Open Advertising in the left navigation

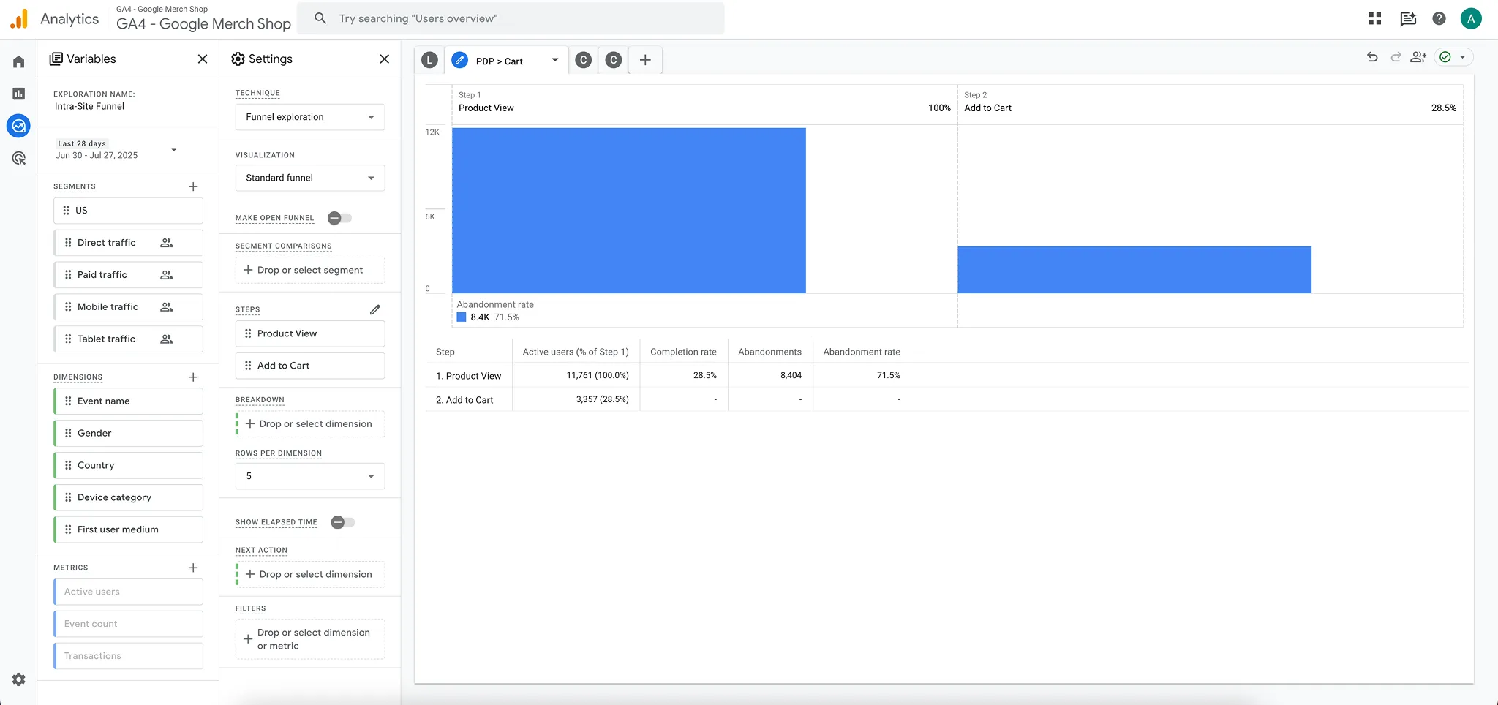point(18,158)
